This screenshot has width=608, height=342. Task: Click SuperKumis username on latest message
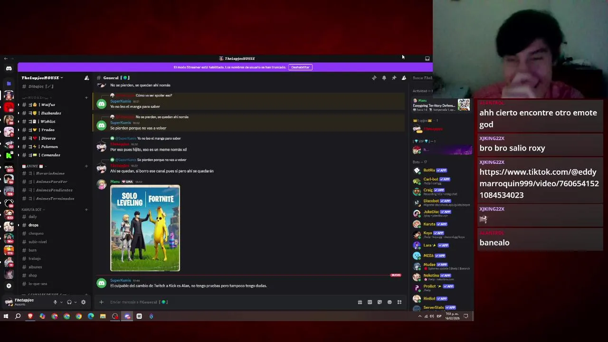121,280
